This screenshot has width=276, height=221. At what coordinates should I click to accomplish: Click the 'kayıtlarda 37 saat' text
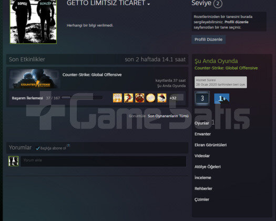170,81
